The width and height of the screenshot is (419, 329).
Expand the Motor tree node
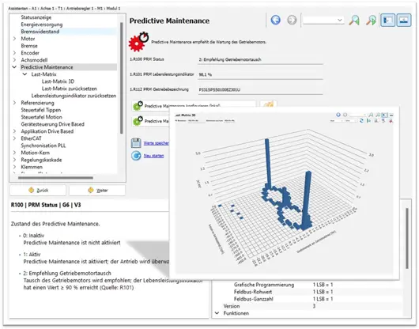[x=14, y=39]
